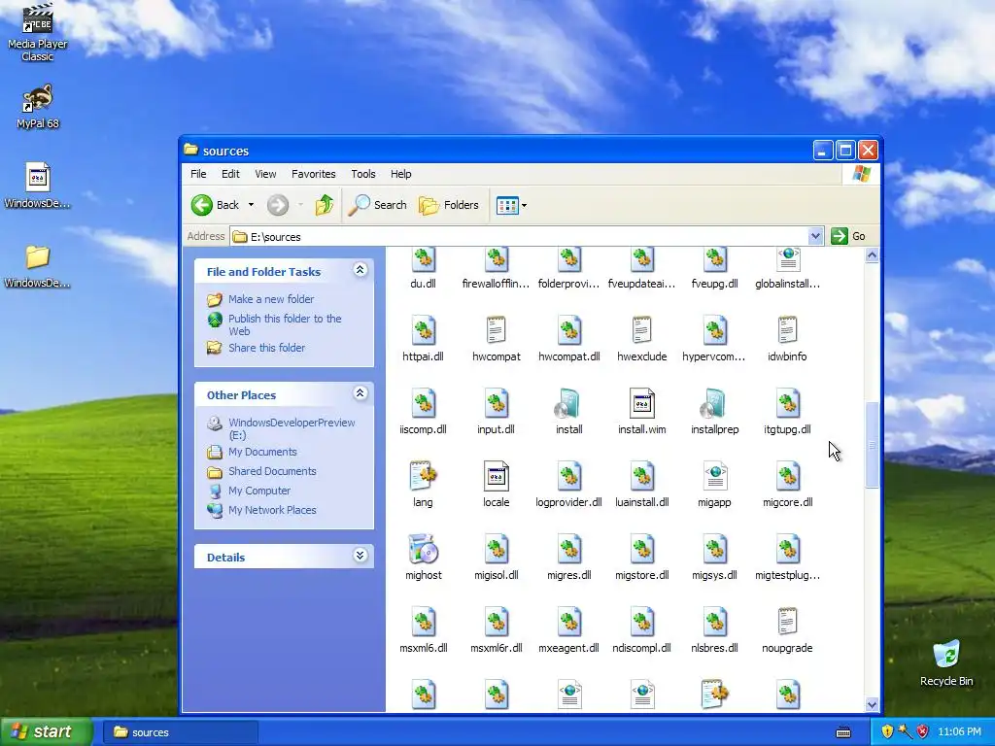Click Share this folder link
Viewport: 995px width, 746px height.
[266, 348]
